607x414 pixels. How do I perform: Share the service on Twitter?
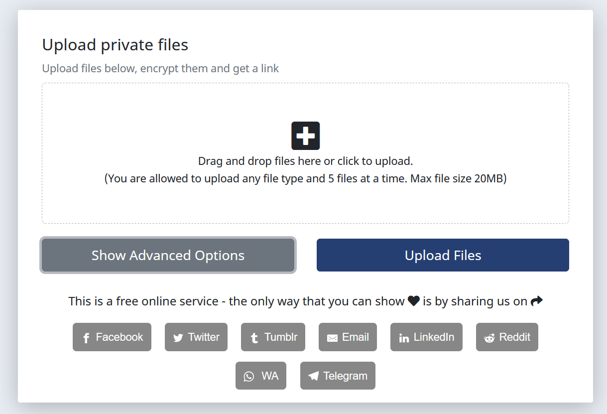point(196,337)
